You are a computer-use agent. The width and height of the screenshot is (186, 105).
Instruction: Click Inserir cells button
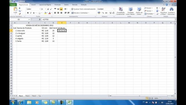pyautogui.click(x=149, y=8)
